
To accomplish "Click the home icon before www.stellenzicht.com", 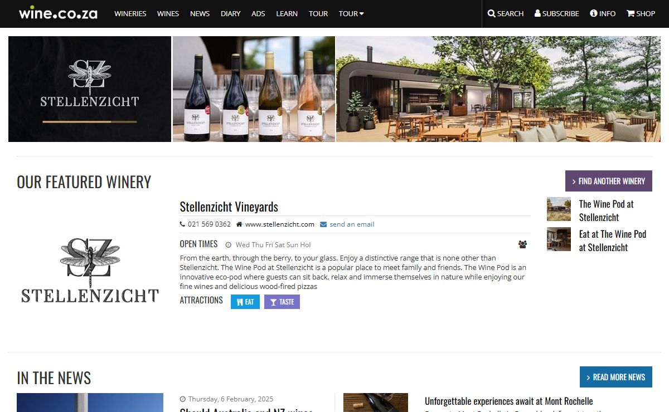I will (x=239, y=224).
